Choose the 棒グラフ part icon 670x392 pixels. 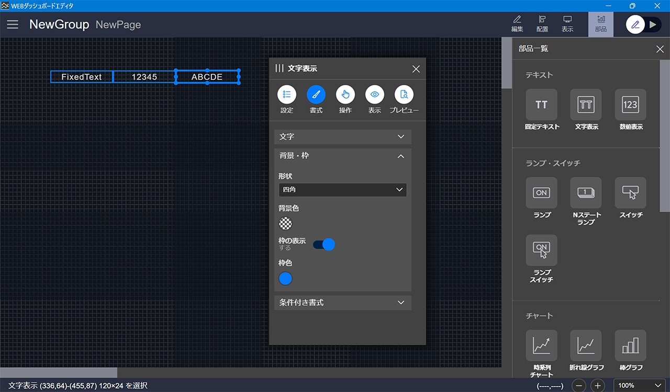tap(630, 345)
